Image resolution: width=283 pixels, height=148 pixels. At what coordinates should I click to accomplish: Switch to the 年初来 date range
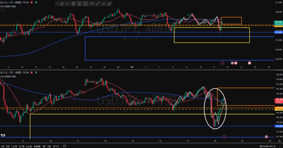37,146
